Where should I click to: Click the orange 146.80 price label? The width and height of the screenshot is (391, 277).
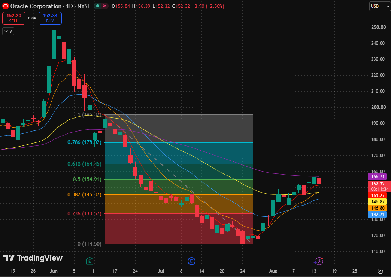[x=378, y=208]
